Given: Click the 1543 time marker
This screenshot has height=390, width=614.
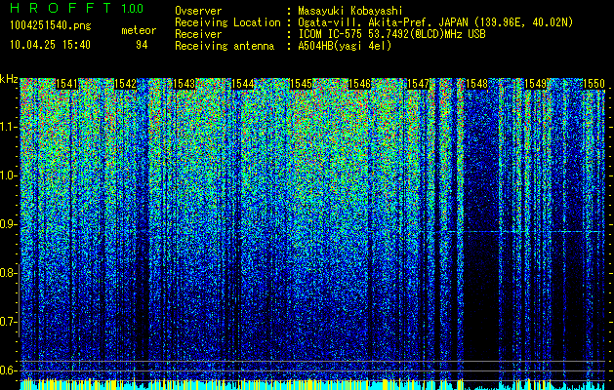Looking at the screenshot, I should pyautogui.click(x=184, y=84).
